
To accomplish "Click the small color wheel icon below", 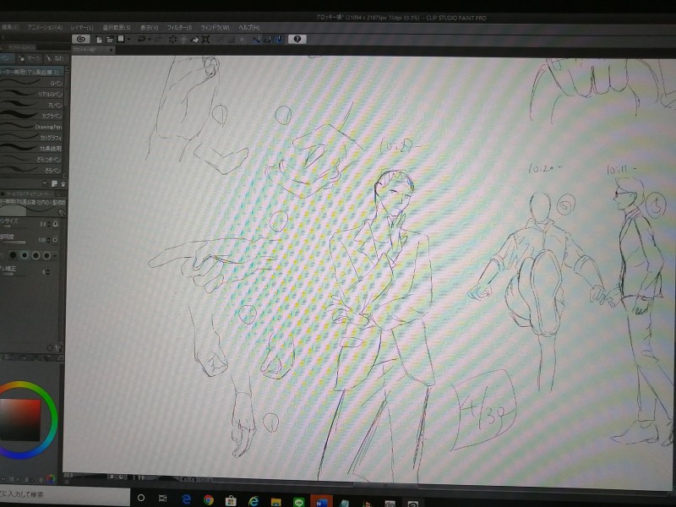I will point(51,478).
